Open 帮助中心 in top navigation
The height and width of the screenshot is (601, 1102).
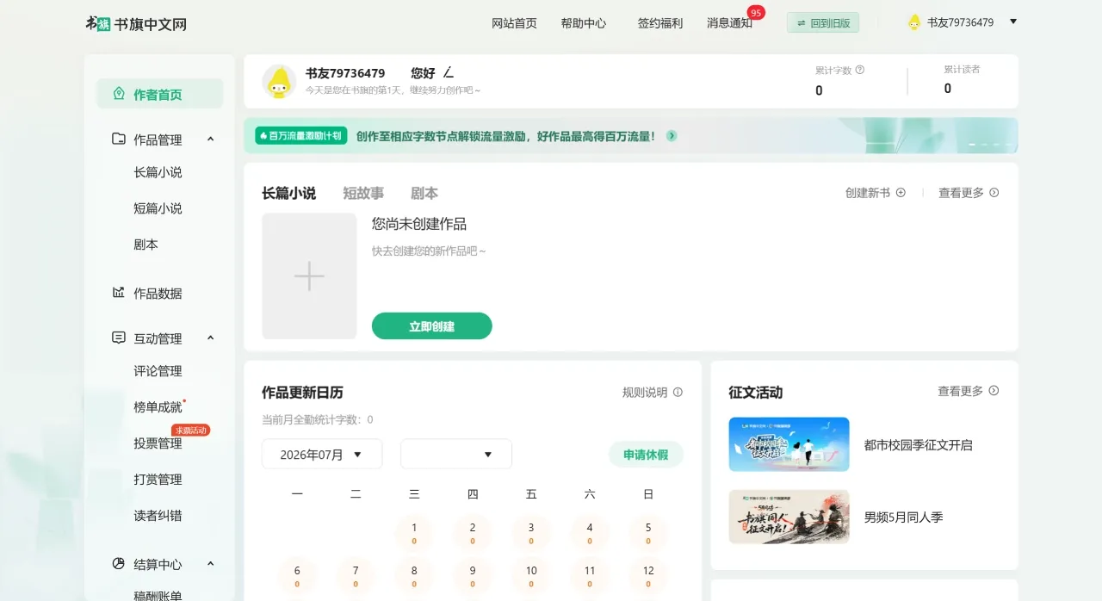[584, 23]
